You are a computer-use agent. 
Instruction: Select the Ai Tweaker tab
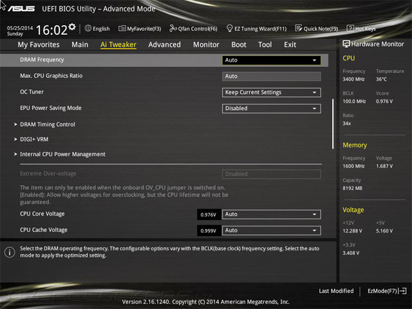click(118, 44)
